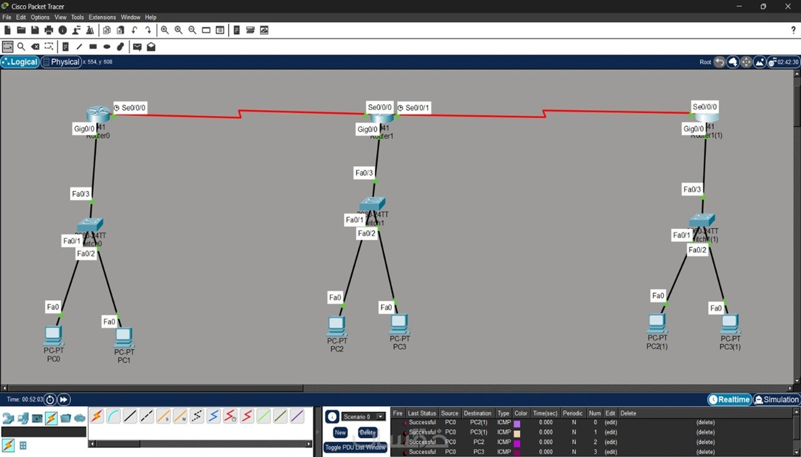Open the Window menu
The image size is (801, 457).
click(x=131, y=17)
